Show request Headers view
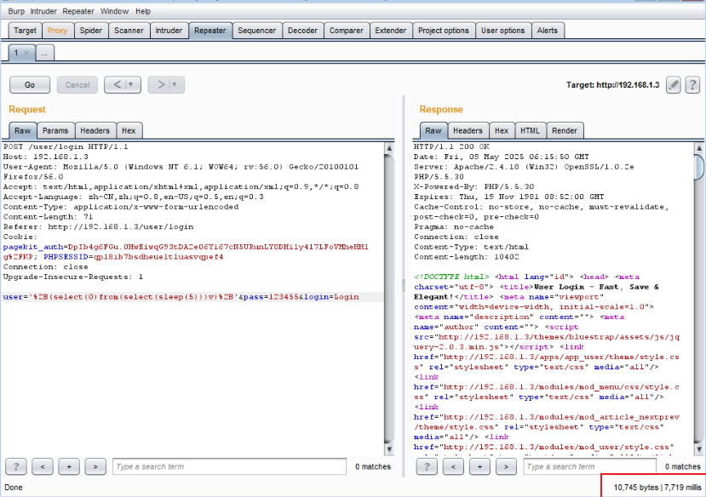The width and height of the screenshot is (706, 497). [95, 130]
